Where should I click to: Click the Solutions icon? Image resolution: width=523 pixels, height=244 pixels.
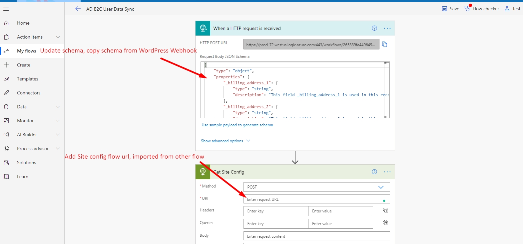(6, 163)
